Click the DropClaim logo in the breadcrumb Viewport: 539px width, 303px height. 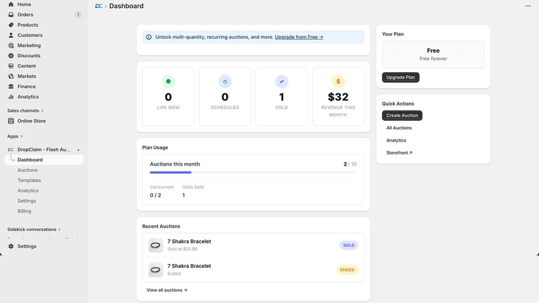pos(98,6)
